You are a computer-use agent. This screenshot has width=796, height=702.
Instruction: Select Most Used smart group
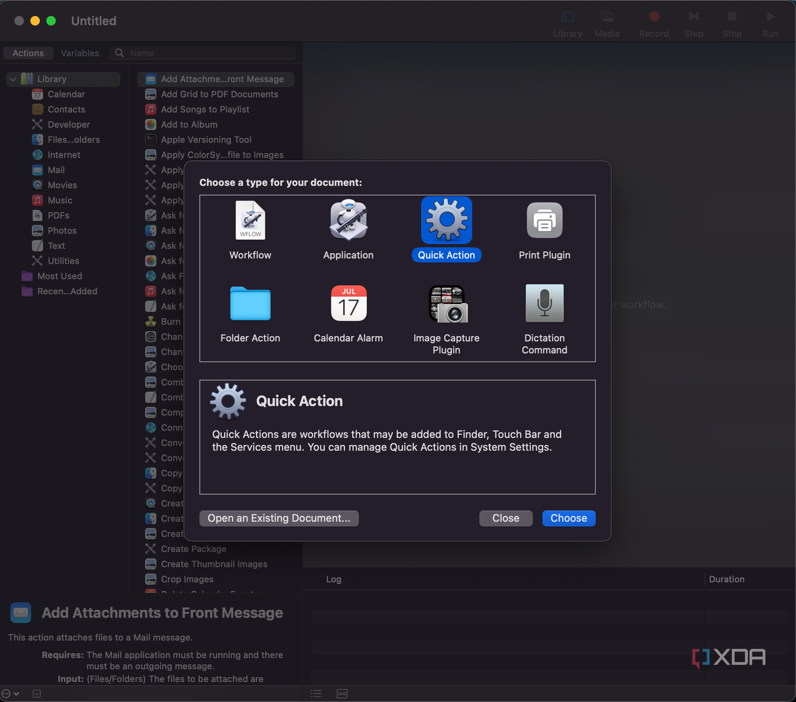59,276
